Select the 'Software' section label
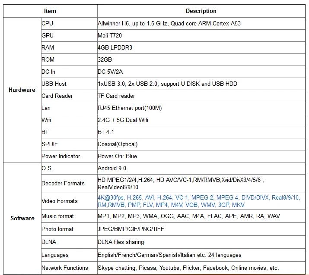309x275 pixels. point(22,218)
